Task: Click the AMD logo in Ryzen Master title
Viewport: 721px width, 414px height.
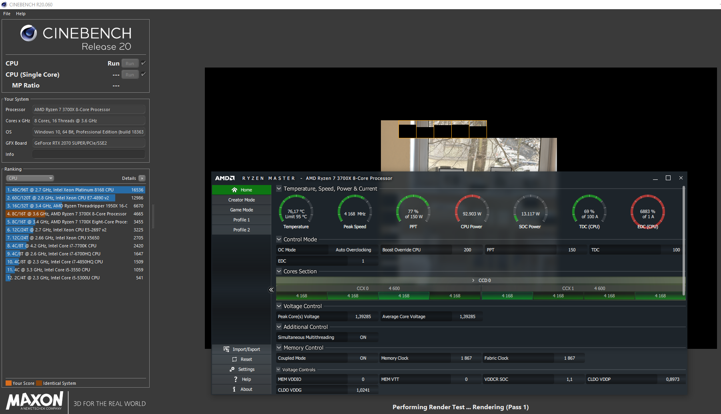Action: (225, 178)
